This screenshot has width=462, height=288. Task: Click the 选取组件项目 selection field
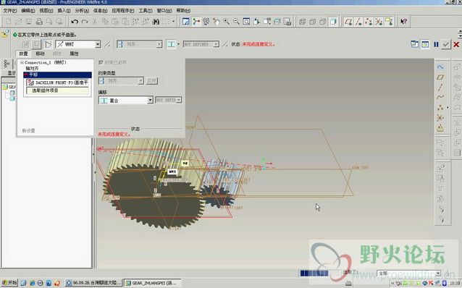pos(57,90)
